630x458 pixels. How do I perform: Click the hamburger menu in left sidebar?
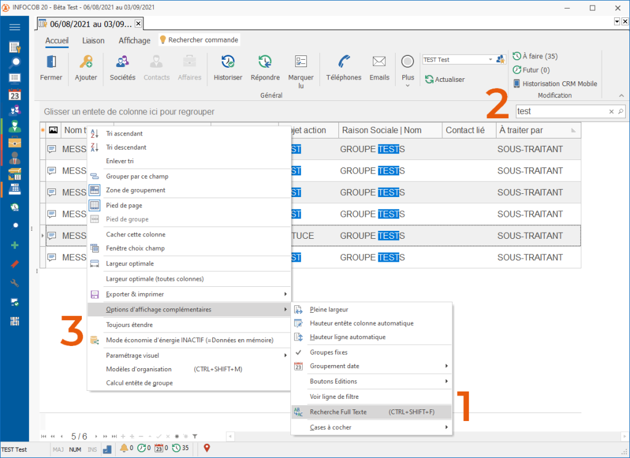point(15,27)
